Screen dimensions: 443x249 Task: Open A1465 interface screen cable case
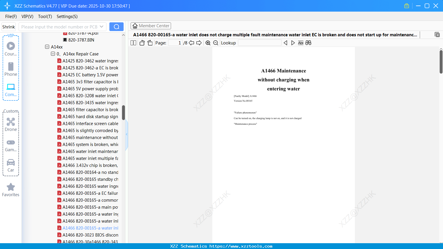click(88, 124)
